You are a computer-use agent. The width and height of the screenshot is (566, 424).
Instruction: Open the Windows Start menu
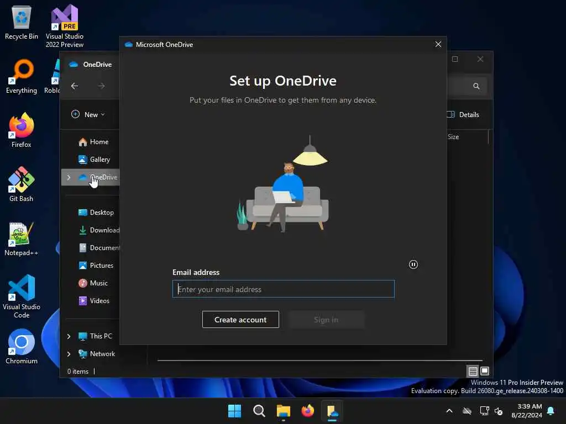pyautogui.click(x=234, y=411)
